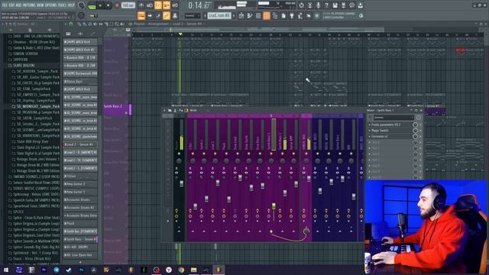Click the render as audio icon
The image size is (489, 275).
click(x=343, y=5)
